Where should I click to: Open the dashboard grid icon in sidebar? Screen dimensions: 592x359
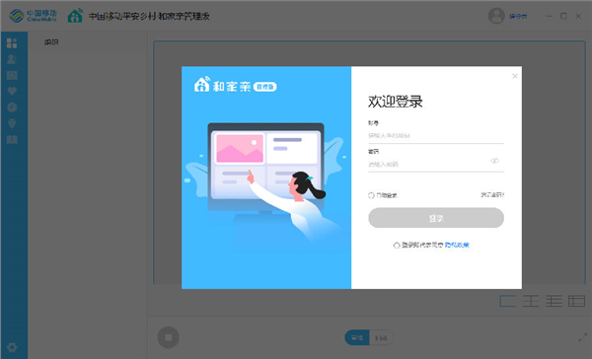12,43
